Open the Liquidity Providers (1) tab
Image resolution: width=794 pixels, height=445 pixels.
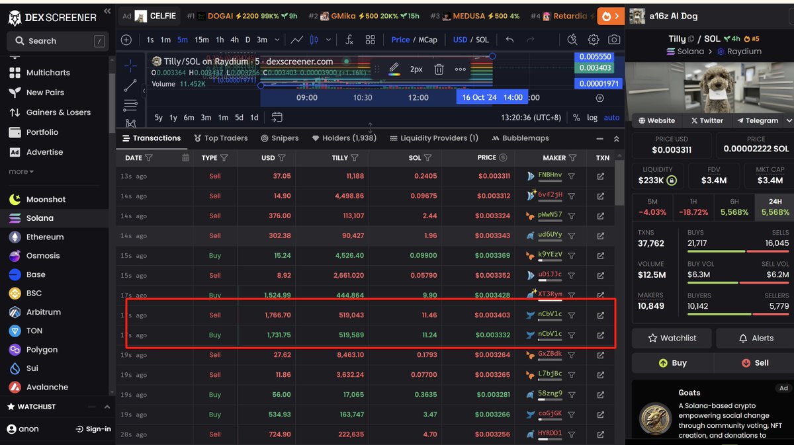coord(433,138)
